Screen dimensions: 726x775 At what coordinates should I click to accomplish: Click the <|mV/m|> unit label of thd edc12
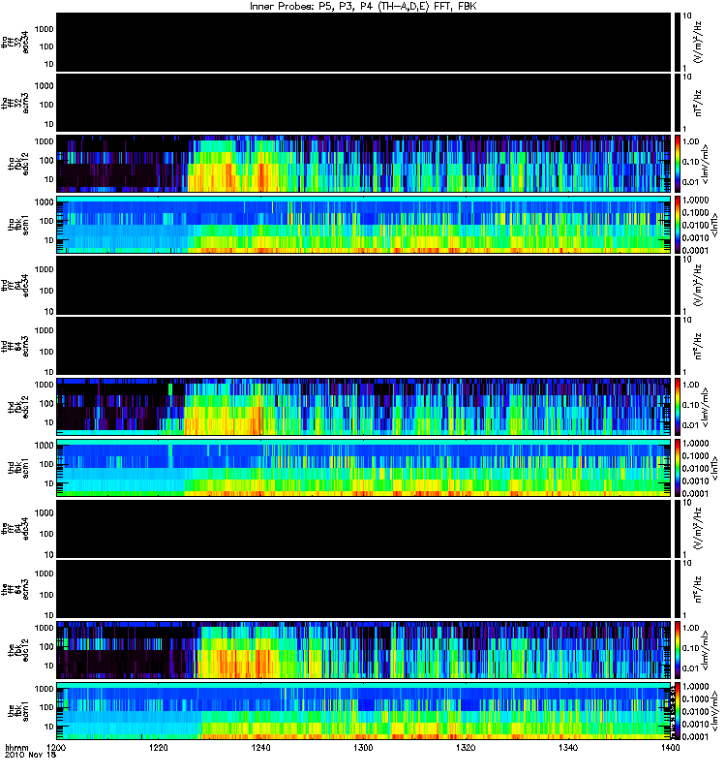[706, 407]
